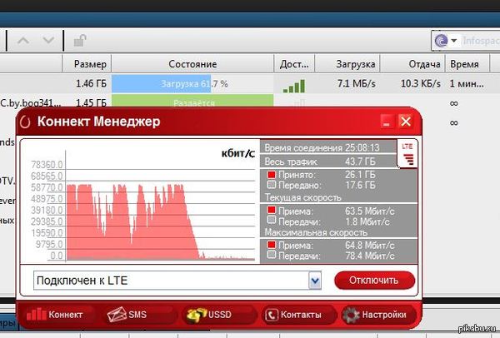Move torrent up with up arrow
This screenshot has height=338, width=500.
tap(23, 39)
